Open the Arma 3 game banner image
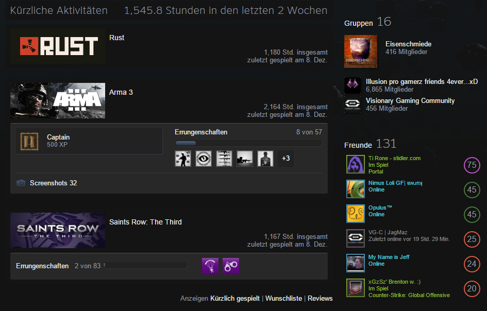487x311 pixels. 58,100
